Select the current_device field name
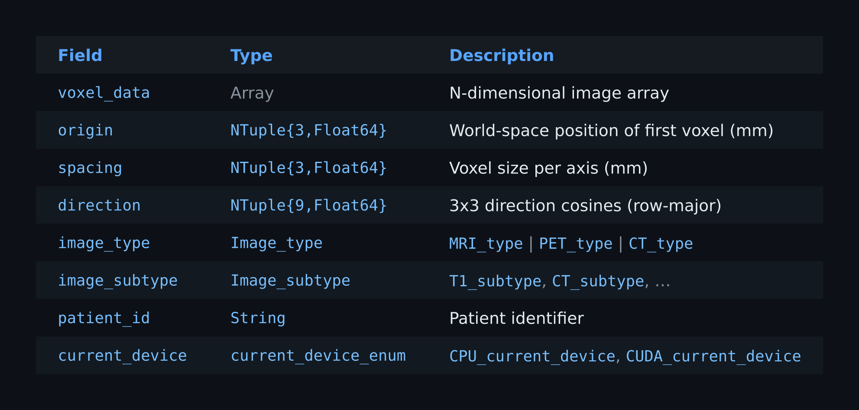 [123, 356]
